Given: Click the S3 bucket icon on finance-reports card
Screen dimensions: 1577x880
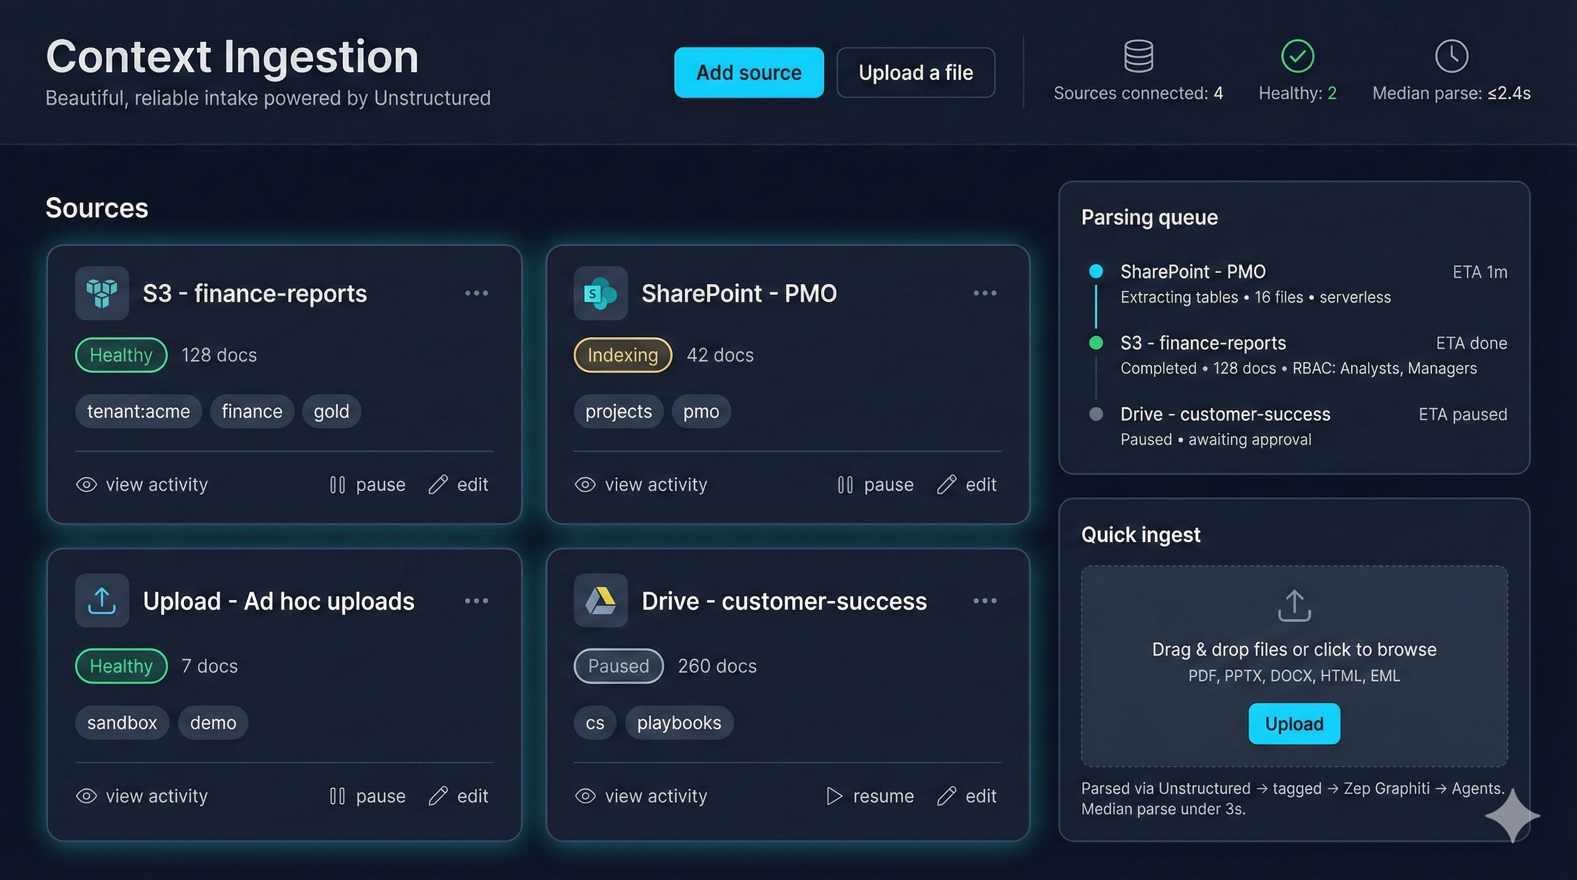Looking at the screenshot, I should [101, 293].
